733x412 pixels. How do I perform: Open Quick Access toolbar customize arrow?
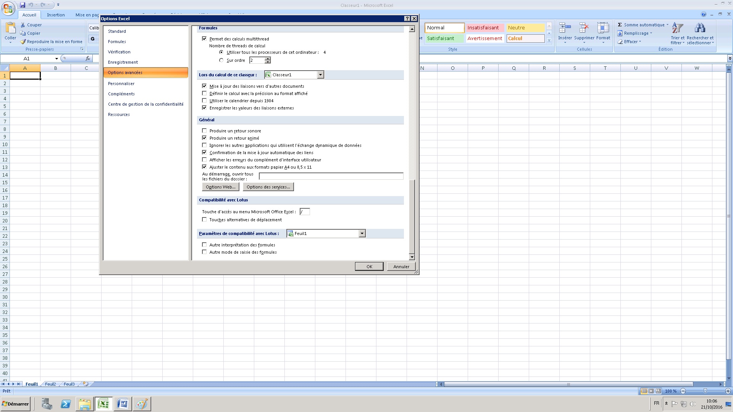coord(58,5)
